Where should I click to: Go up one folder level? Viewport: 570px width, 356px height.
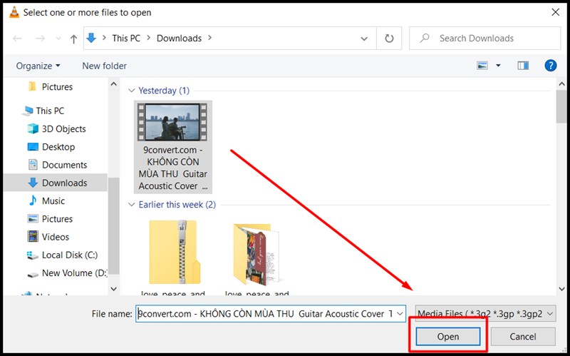(74, 39)
